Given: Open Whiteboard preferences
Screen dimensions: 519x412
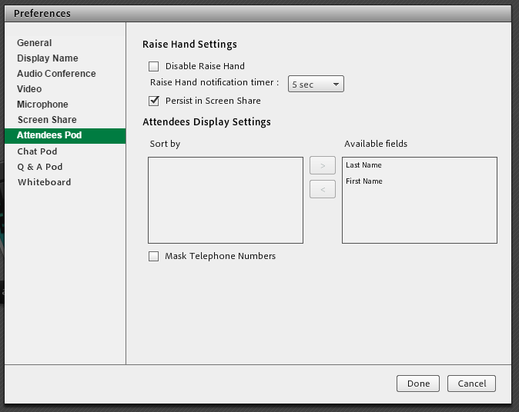Looking at the screenshot, I should pos(44,182).
